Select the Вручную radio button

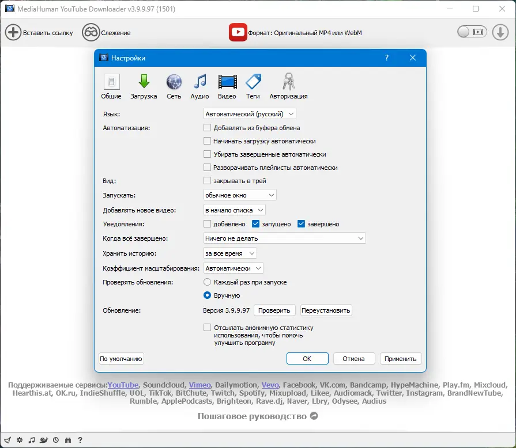click(207, 295)
